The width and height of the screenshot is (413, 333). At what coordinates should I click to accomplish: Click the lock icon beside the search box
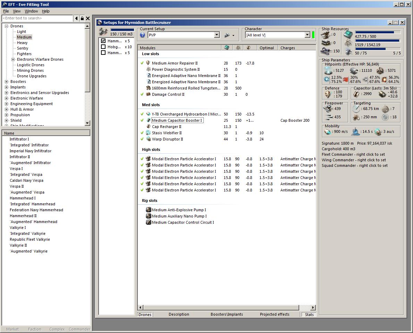point(82,18)
